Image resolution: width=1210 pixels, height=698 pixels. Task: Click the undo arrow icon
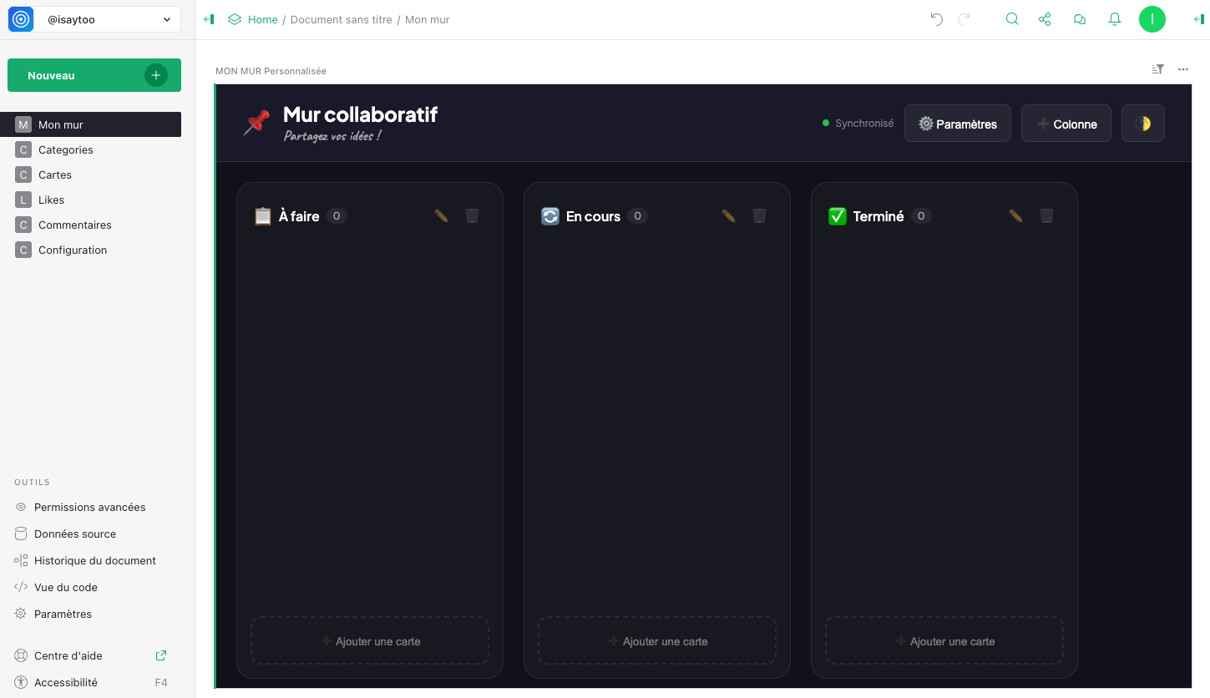coord(937,19)
